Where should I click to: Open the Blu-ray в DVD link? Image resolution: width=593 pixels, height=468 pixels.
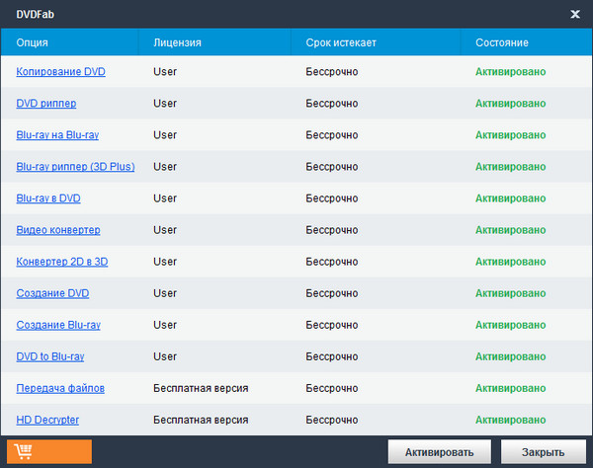48,198
